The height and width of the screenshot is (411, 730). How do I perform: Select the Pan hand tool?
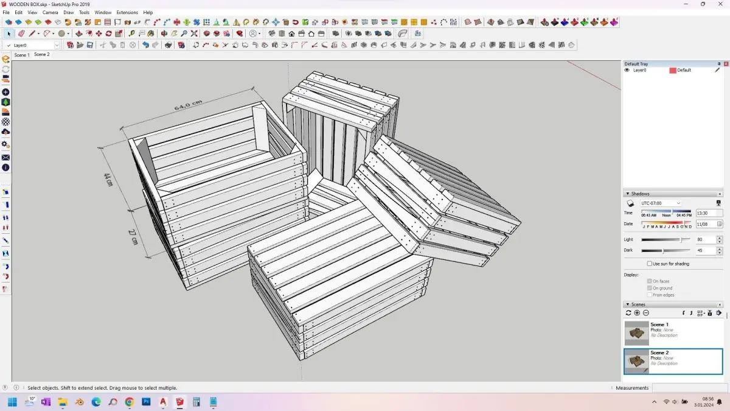[x=174, y=33]
